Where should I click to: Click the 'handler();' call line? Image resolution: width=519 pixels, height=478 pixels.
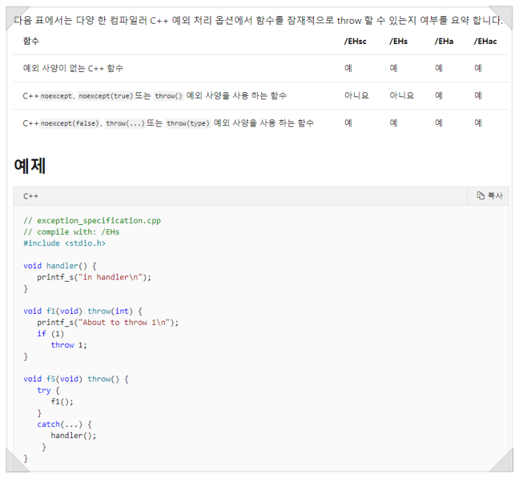click(73, 435)
